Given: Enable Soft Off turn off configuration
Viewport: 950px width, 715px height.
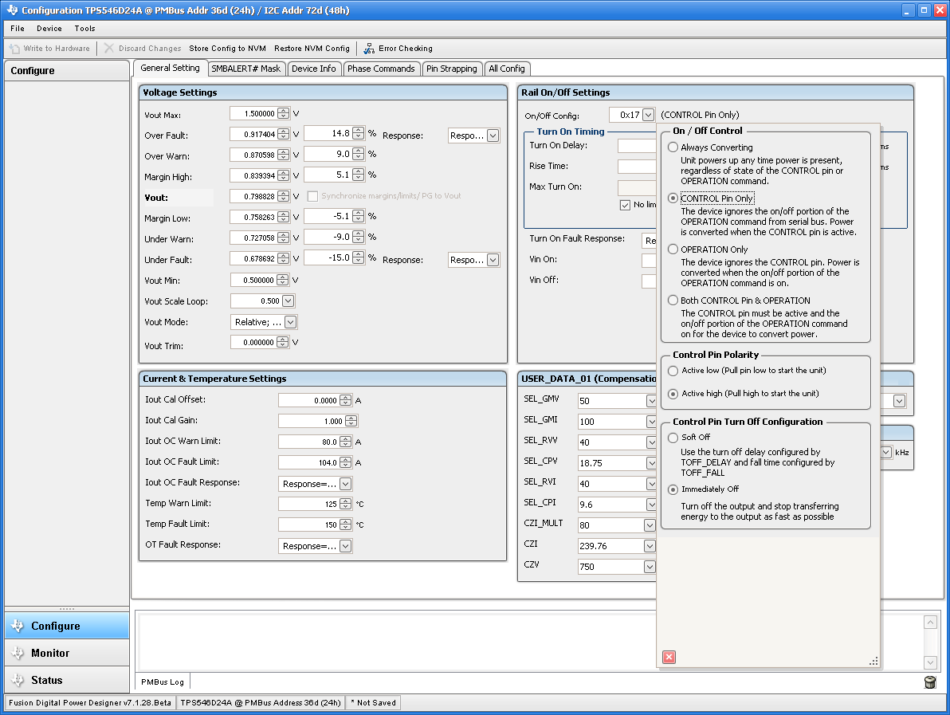Looking at the screenshot, I should pyautogui.click(x=672, y=438).
